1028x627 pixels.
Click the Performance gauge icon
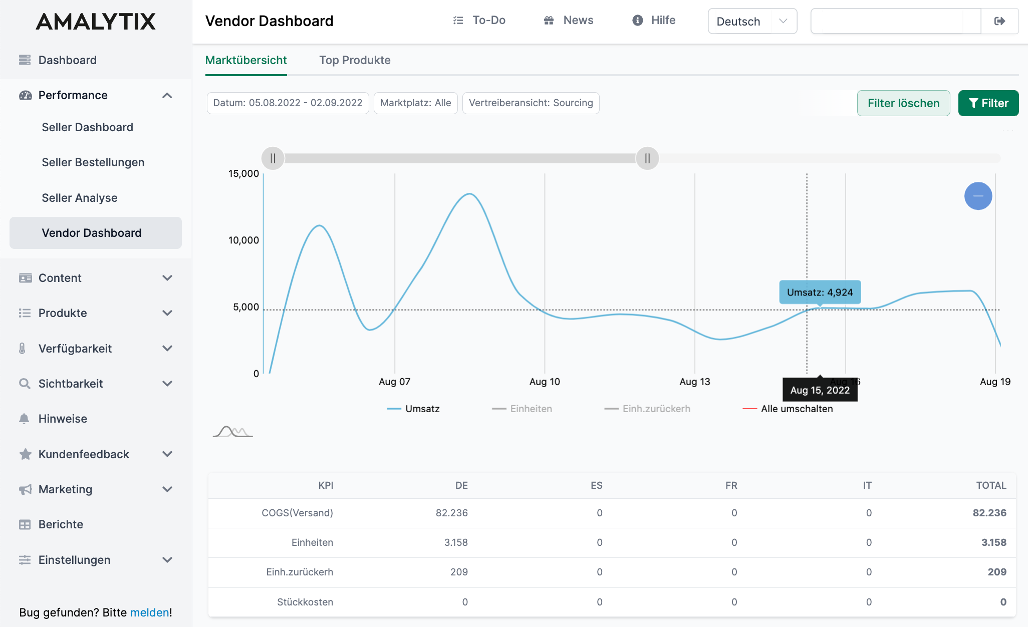pyautogui.click(x=25, y=95)
